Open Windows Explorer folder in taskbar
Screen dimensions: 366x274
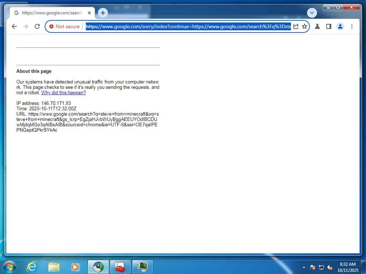(x=54, y=267)
